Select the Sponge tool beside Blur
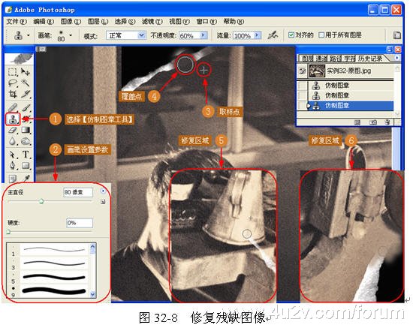The width and height of the screenshot is (413, 325). pos(26,141)
